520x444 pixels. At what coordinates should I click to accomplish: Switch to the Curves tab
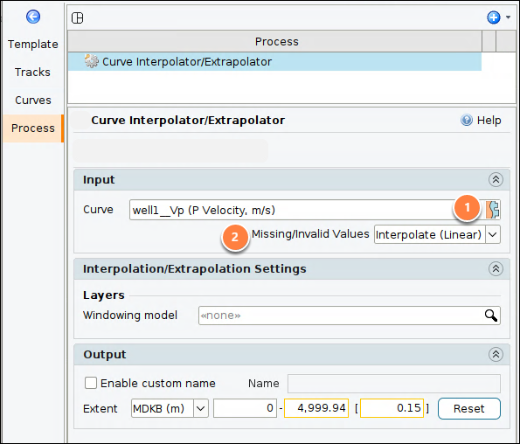pos(33,101)
